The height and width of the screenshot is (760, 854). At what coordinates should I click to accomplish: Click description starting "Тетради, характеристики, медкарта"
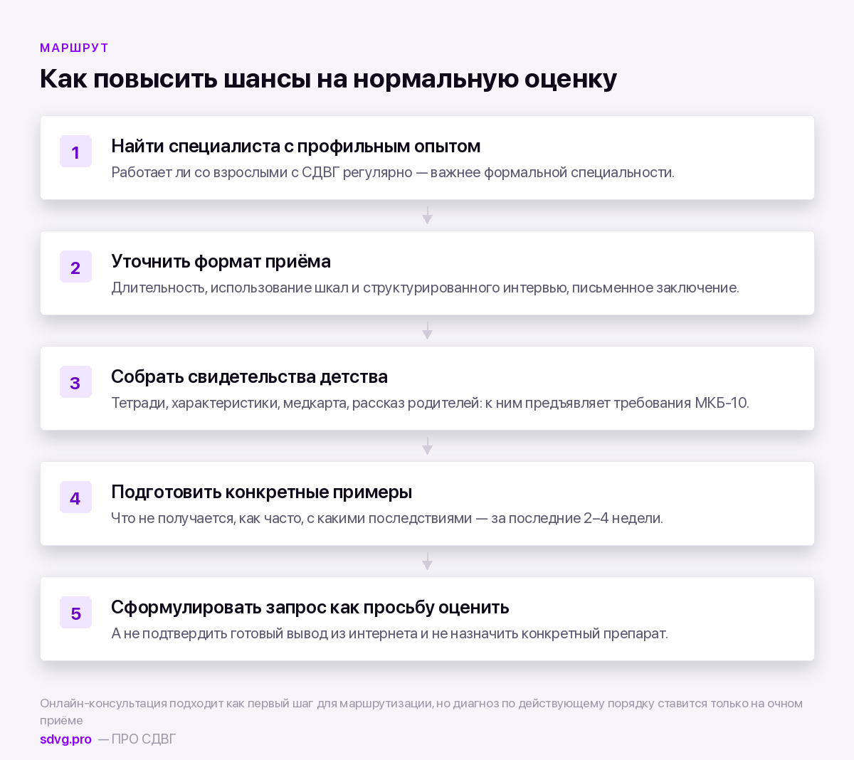(x=430, y=403)
